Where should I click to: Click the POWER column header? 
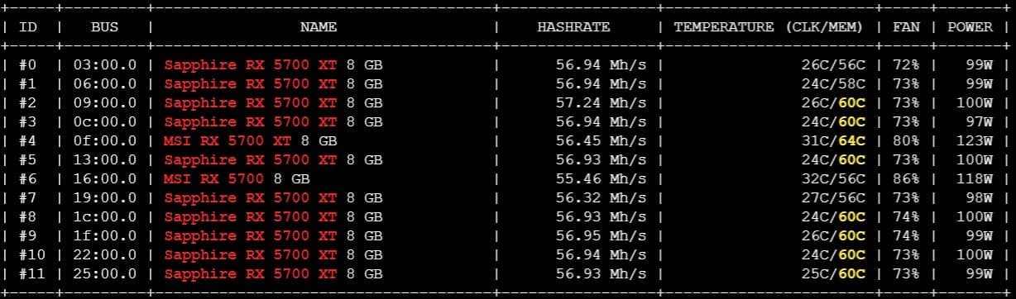[970, 26]
